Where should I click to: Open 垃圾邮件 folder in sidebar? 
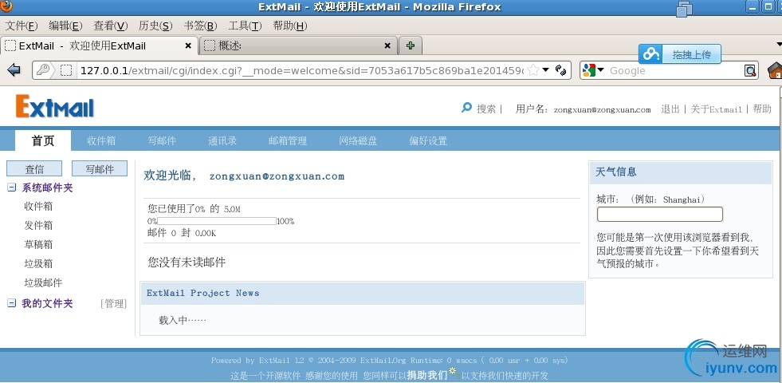tap(43, 282)
